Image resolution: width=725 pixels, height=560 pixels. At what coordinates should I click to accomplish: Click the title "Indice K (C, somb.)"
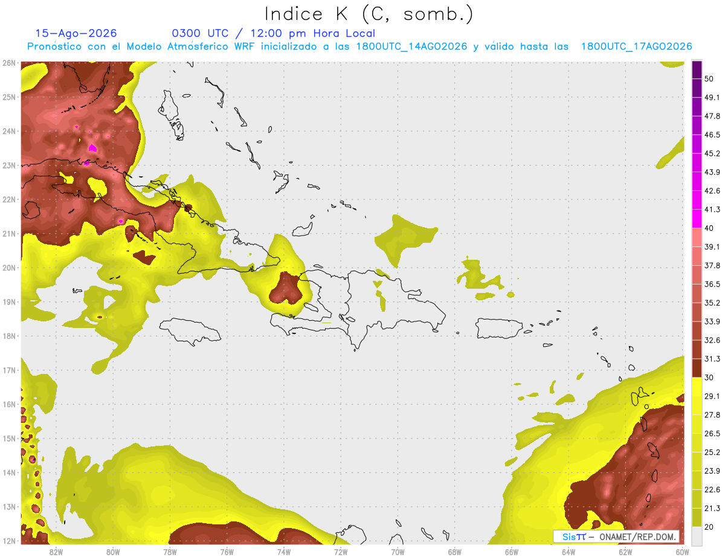click(369, 13)
